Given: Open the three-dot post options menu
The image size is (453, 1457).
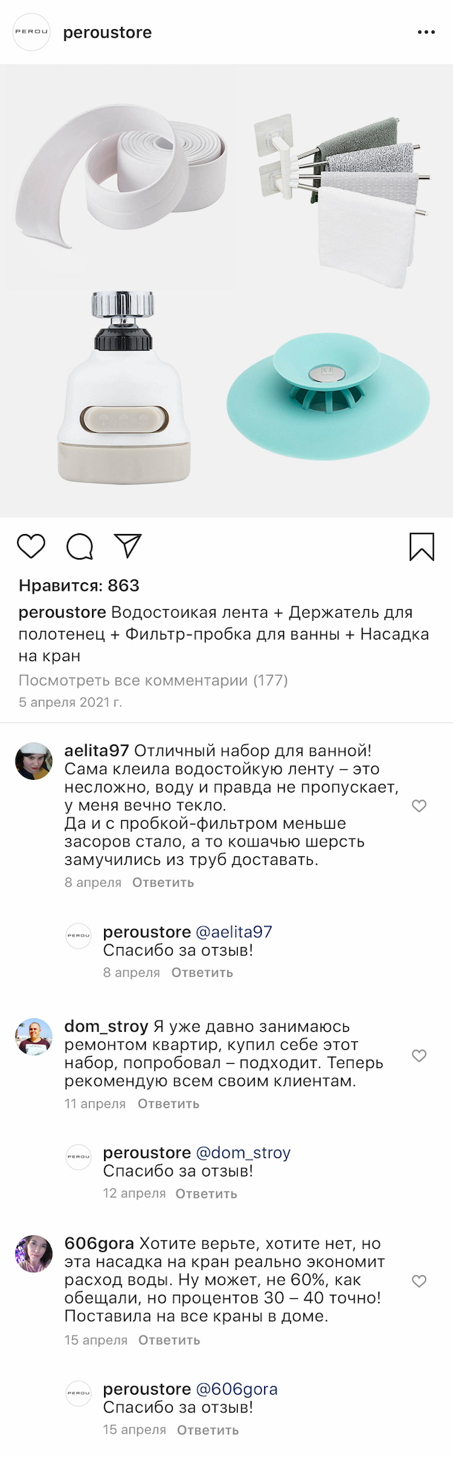Looking at the screenshot, I should [x=426, y=33].
